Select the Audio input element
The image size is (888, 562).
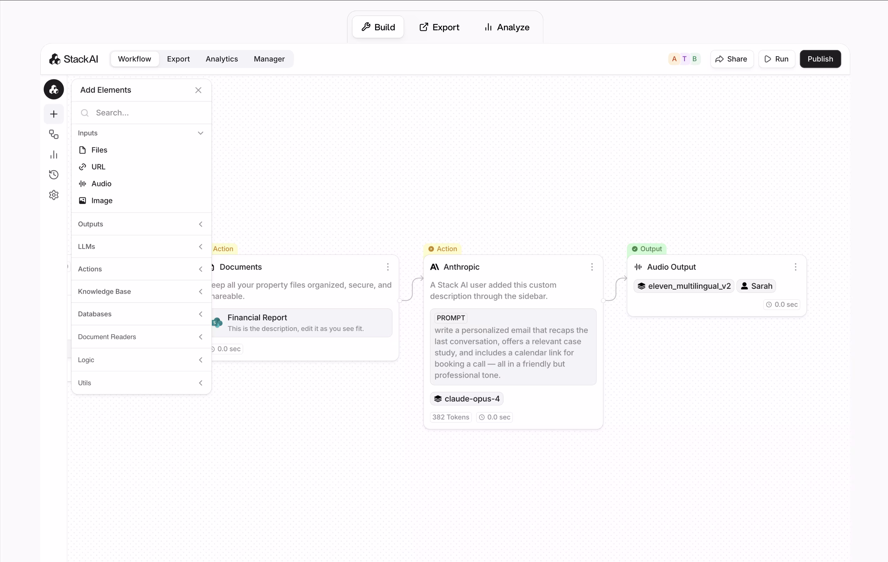pos(101,184)
